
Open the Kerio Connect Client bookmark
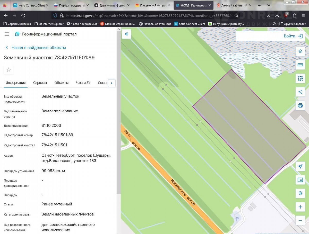click(x=190, y=24)
